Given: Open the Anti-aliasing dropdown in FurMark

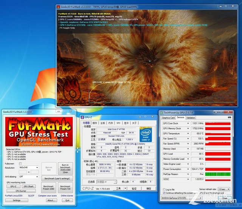Looking at the screenshot, I should pos(37,177).
